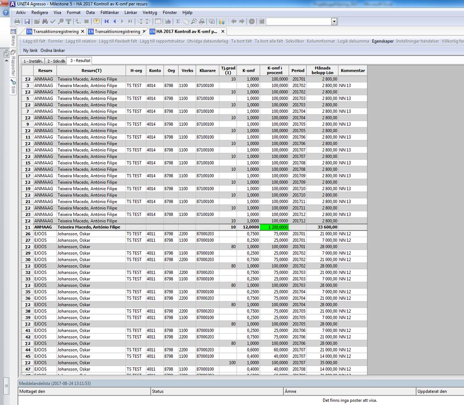Click the Period column header
Viewport: 464px width, 405px height.
(x=298, y=70)
